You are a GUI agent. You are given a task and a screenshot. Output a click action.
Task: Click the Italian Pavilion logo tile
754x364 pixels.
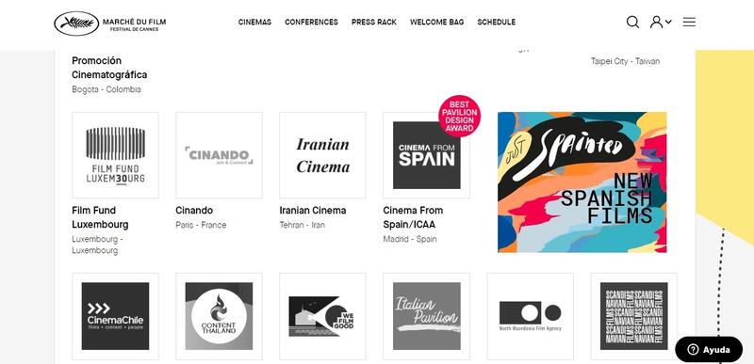tap(427, 316)
